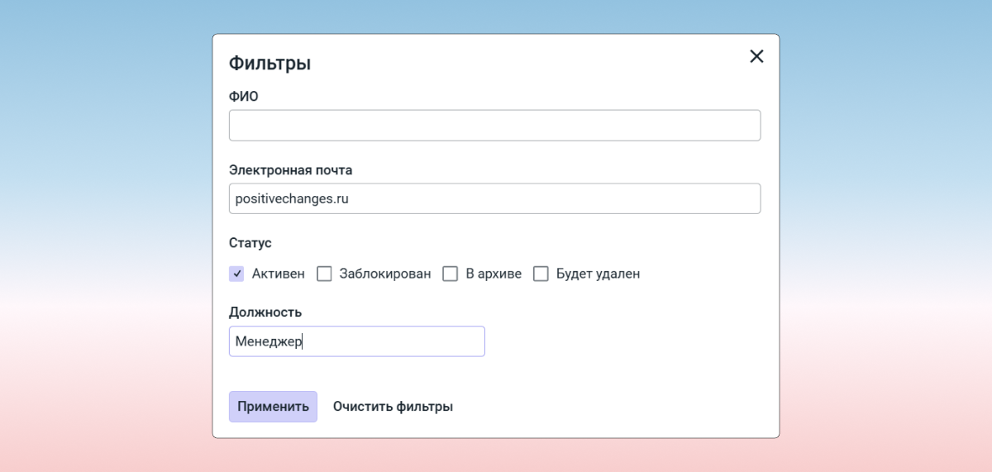The height and width of the screenshot is (472, 992).
Task: Click the Очистить фильтры link
Action: pos(393,407)
